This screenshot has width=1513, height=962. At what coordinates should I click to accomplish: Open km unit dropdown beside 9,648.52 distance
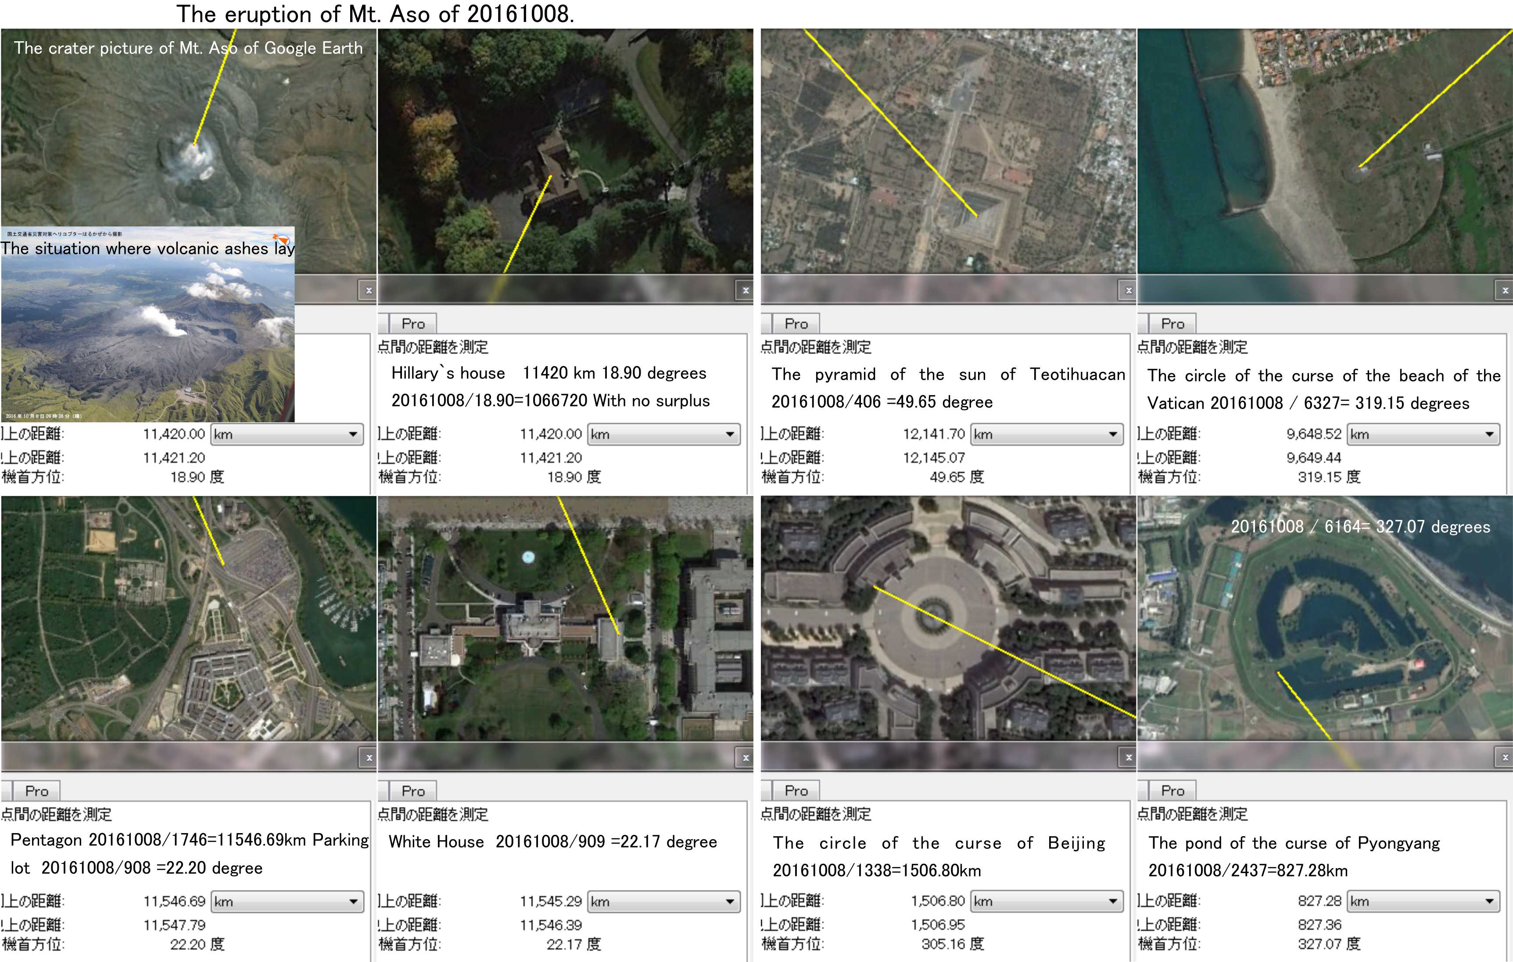(1423, 435)
